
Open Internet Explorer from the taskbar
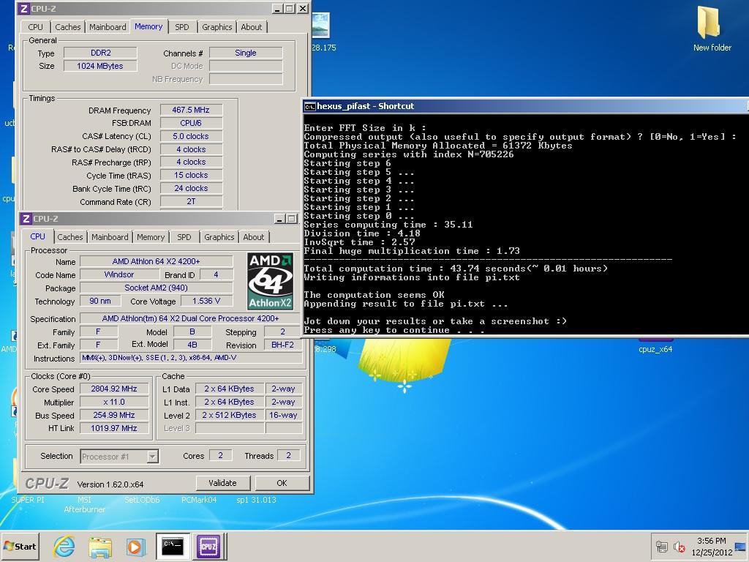(x=64, y=546)
